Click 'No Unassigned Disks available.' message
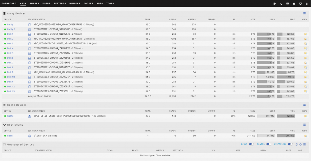This screenshot has height=161, width=311. pyautogui.click(x=155, y=156)
